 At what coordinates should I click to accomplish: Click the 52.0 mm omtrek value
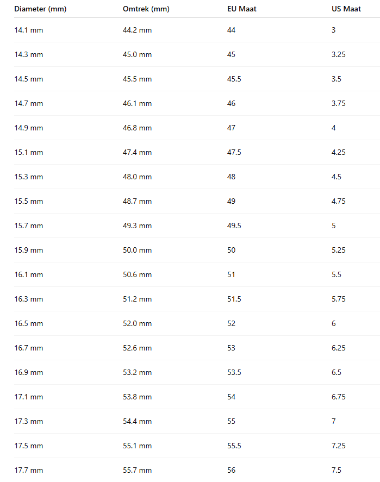coord(137,323)
